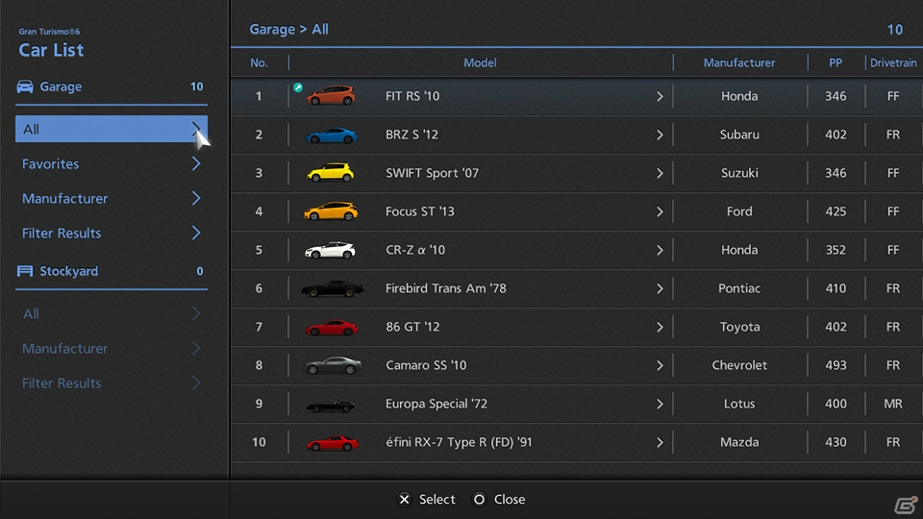
Task: Expand the chevron on Camaro SS '10 row
Action: click(660, 365)
